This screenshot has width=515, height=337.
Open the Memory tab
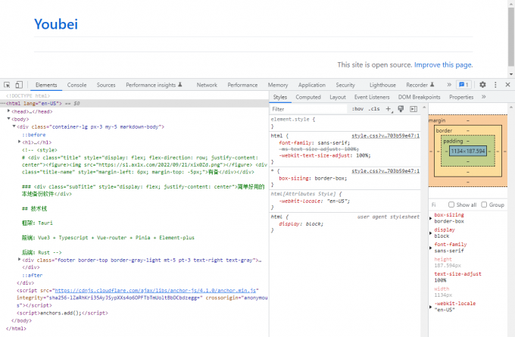click(x=278, y=85)
